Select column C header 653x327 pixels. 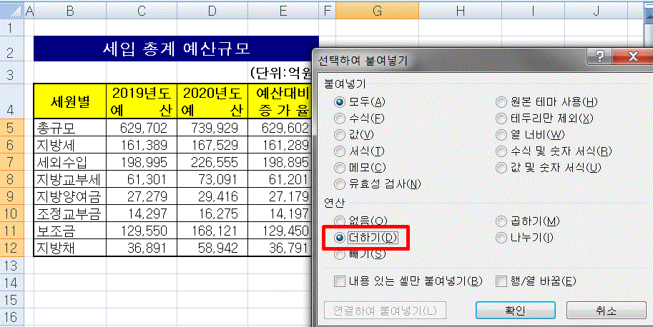[x=142, y=11]
